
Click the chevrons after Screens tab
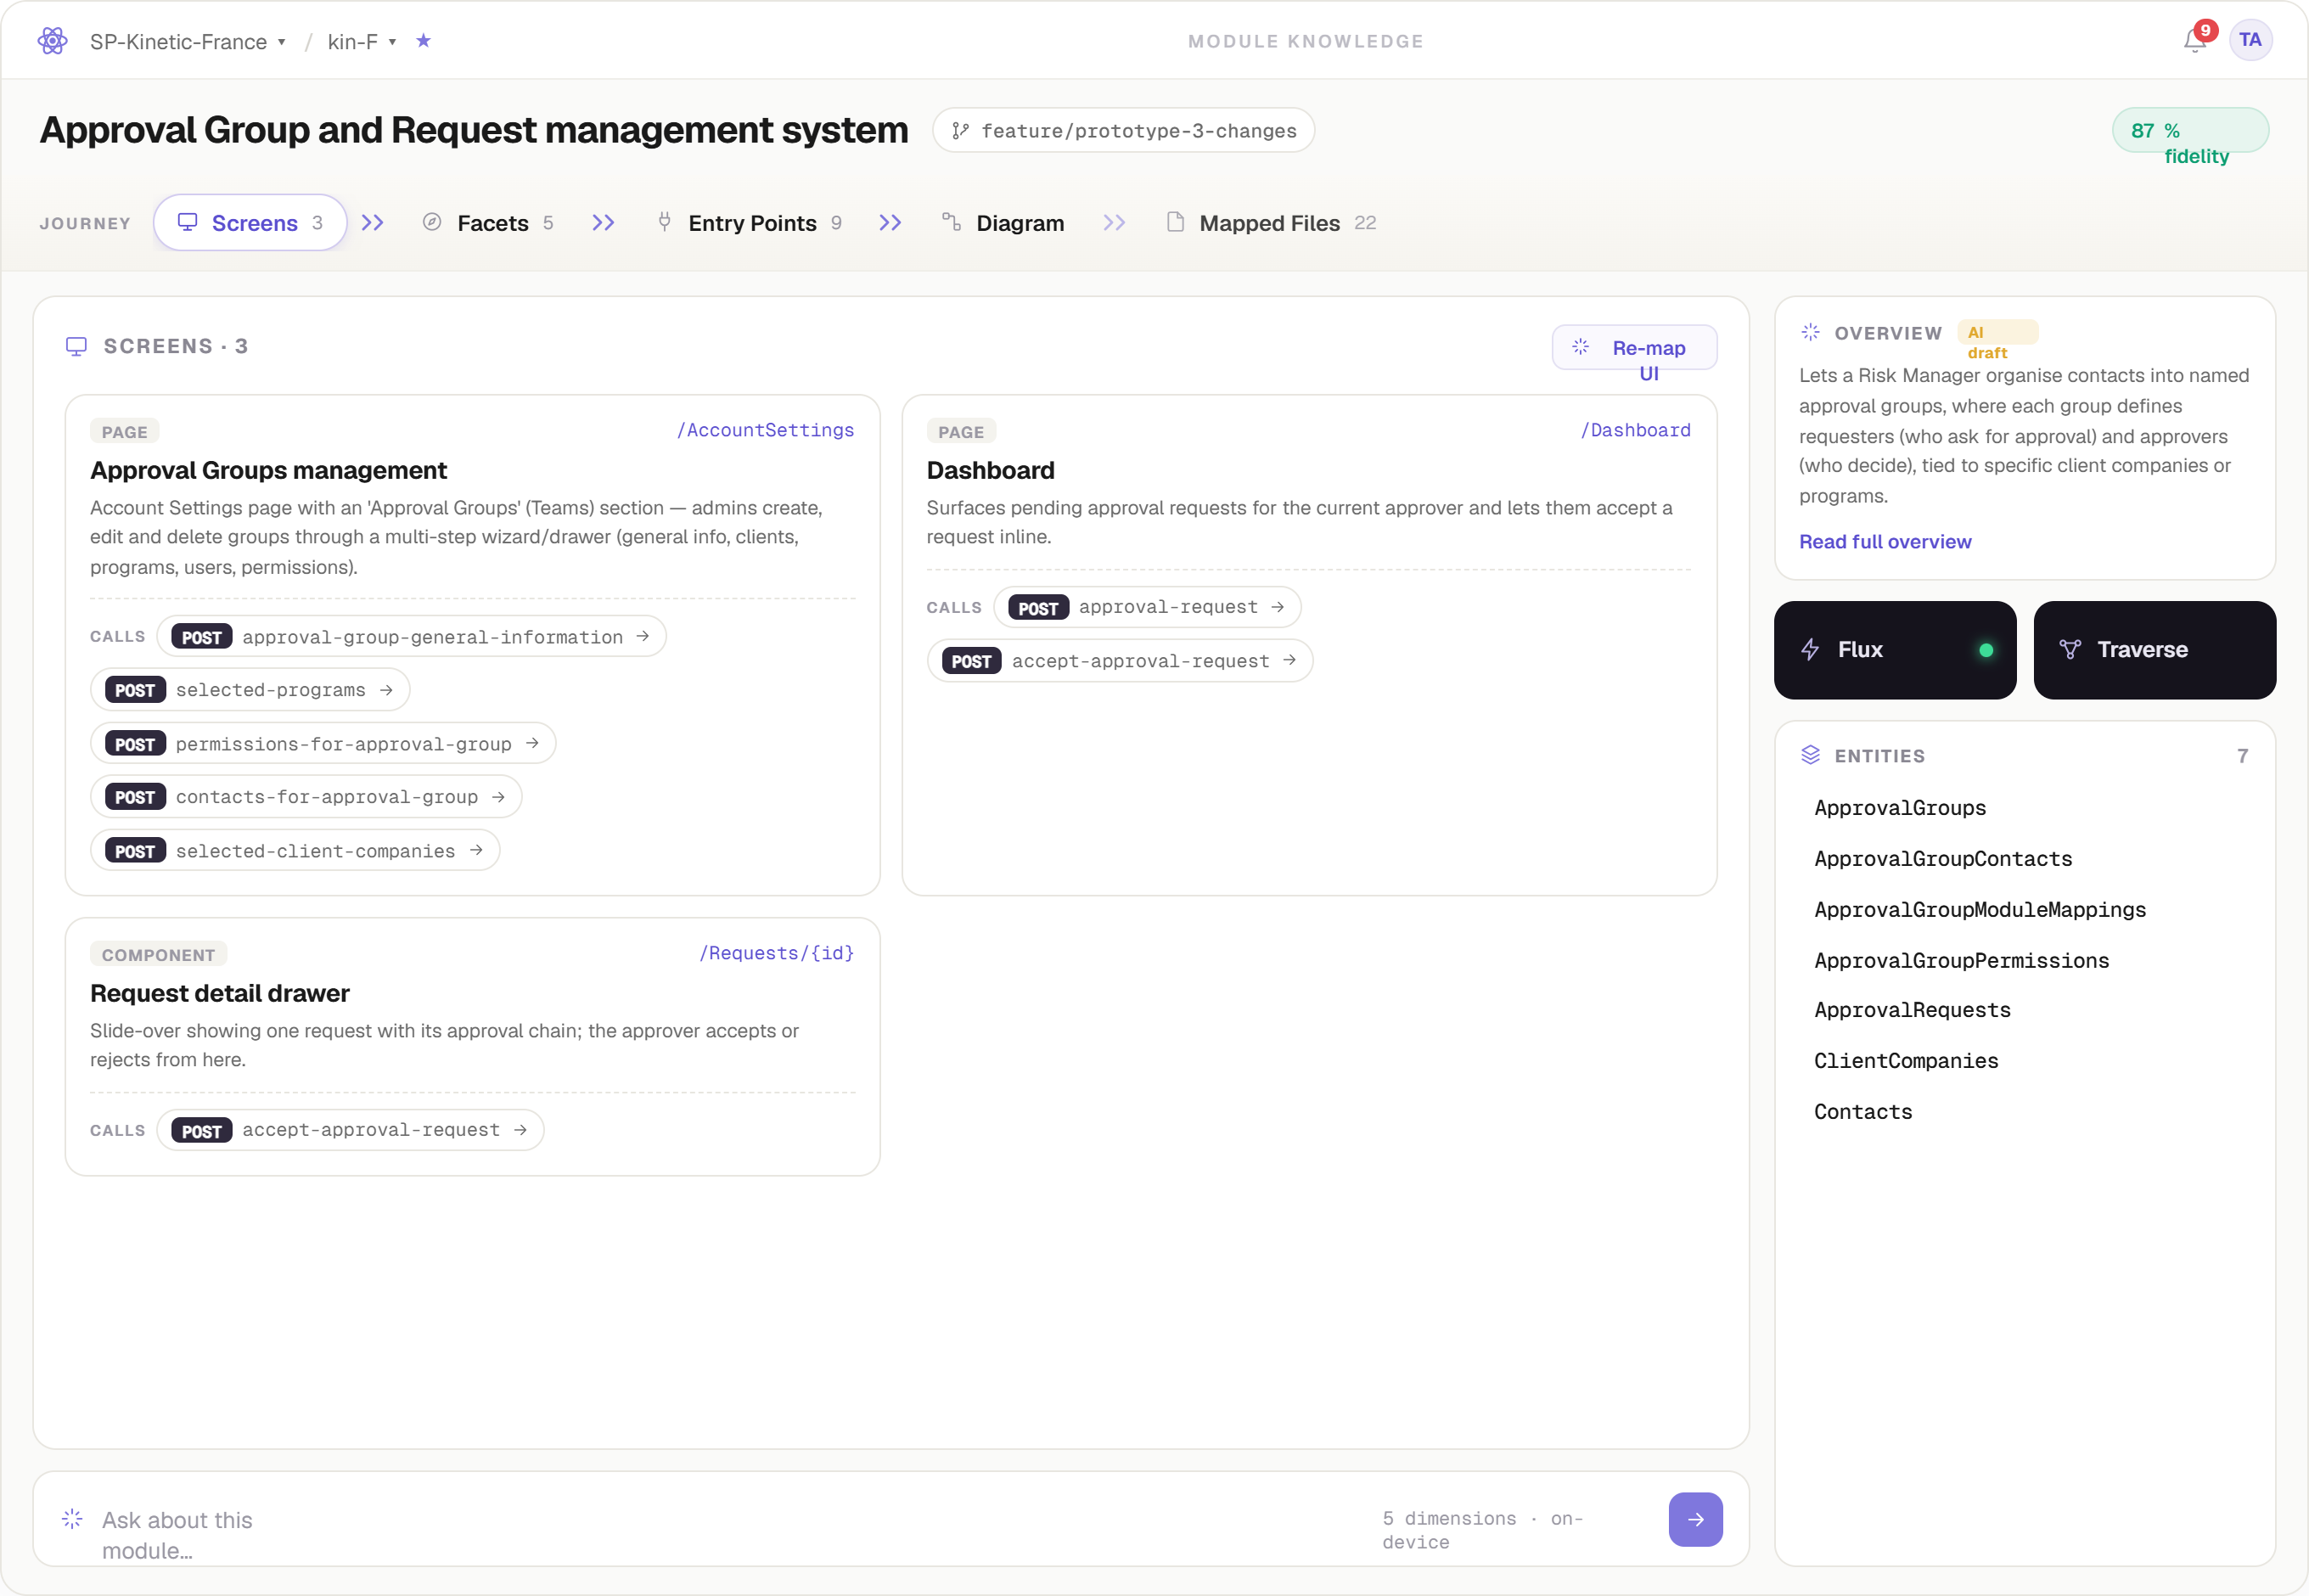[x=372, y=222]
